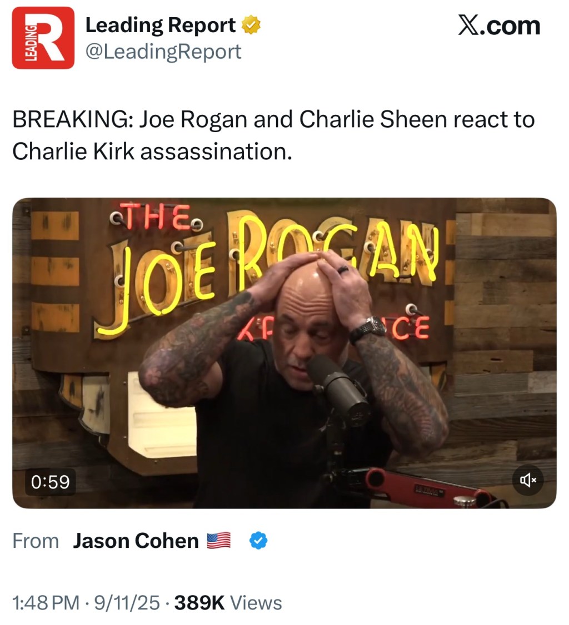Viewport: 569px width, 625px height.
Task: Click the word From before Jason Cohen
Action: [36, 541]
